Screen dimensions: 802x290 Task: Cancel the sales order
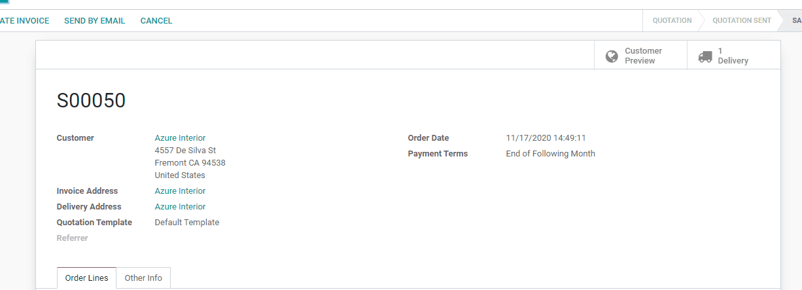pyautogui.click(x=156, y=21)
